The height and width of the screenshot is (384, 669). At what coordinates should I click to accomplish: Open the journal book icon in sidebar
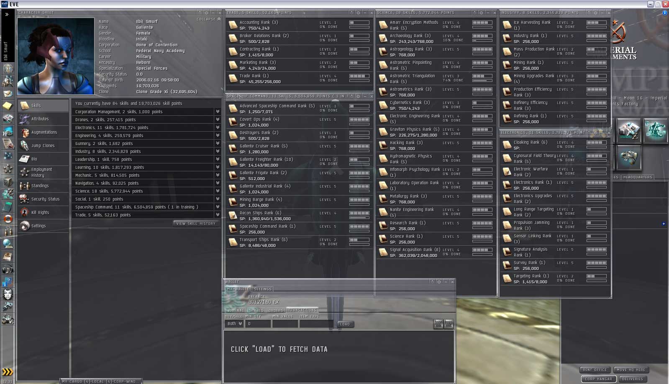tap(8, 257)
